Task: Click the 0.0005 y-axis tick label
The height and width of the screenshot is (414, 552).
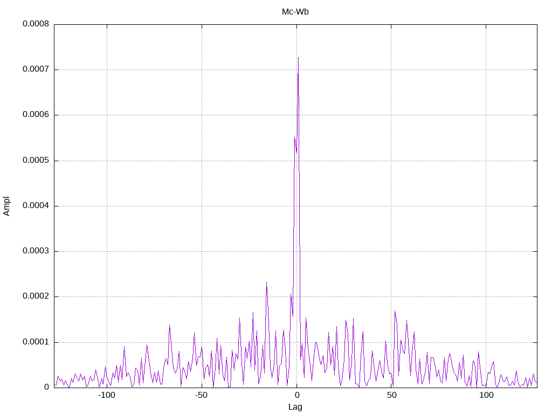Action: 36,161
